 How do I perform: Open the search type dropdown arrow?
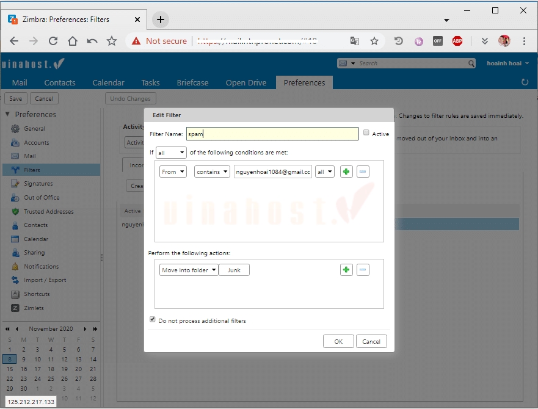pos(353,63)
